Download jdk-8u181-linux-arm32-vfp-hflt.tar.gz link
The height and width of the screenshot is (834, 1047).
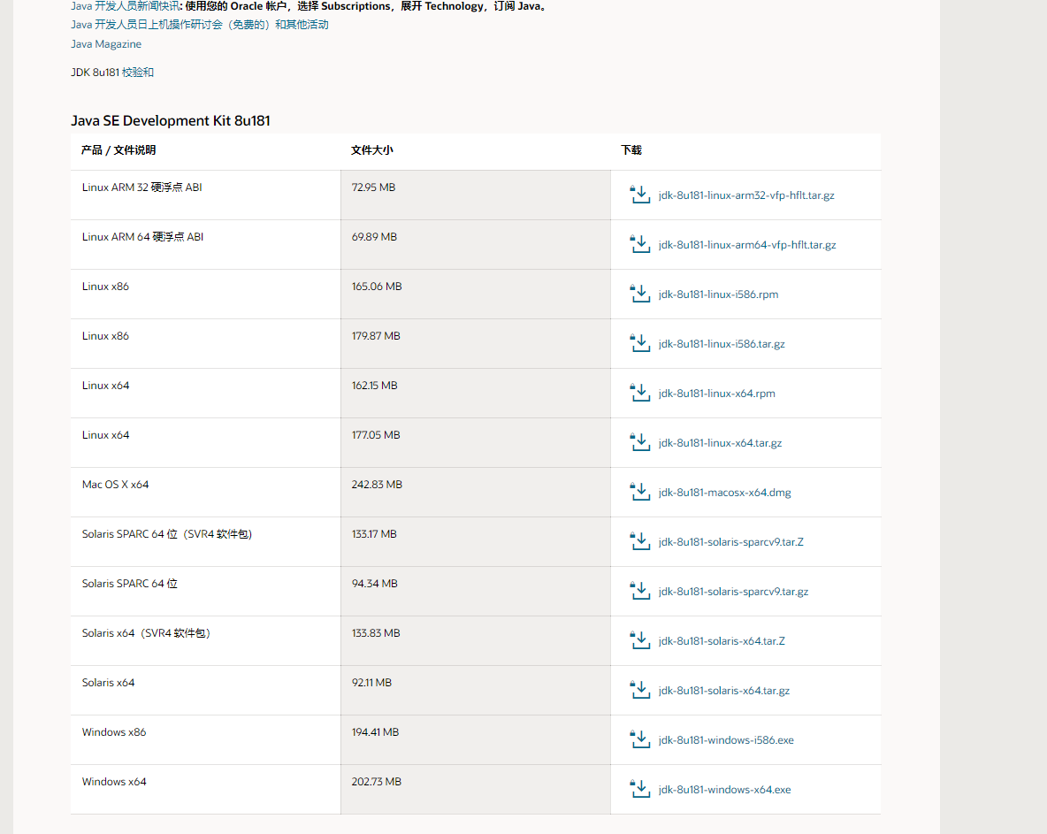[745, 195]
